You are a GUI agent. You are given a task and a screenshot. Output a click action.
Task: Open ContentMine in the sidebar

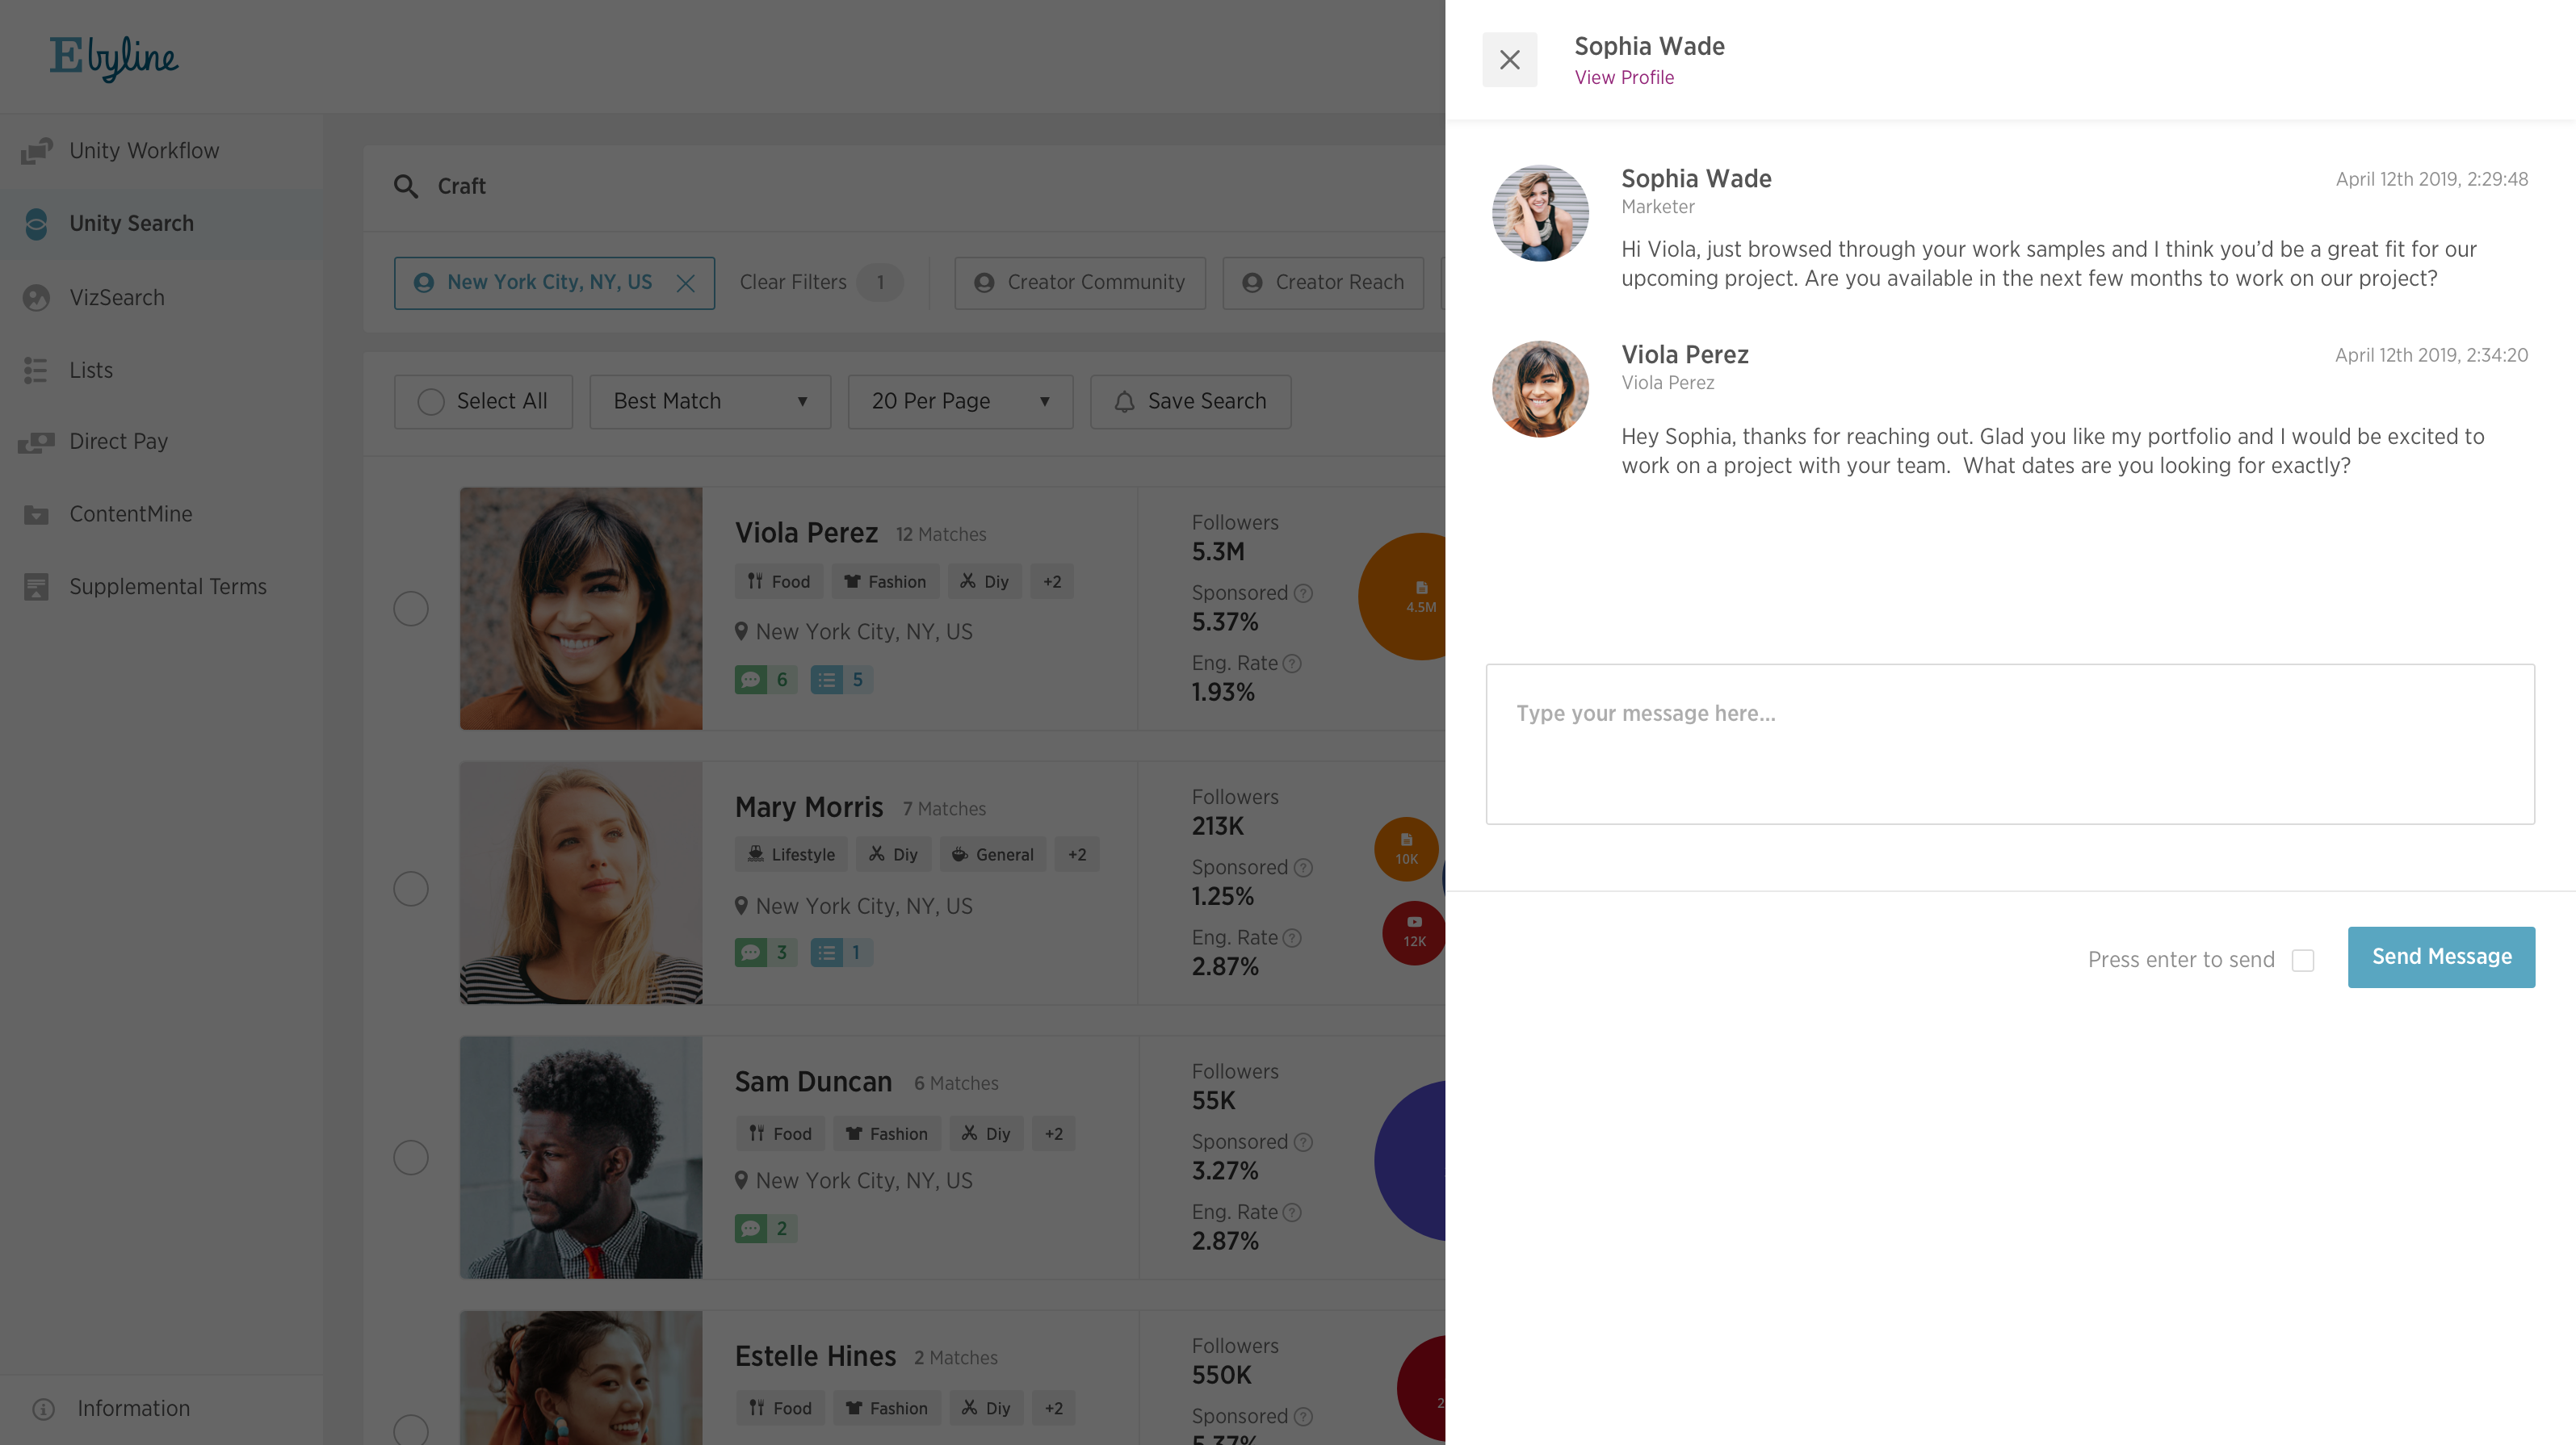coord(162,514)
